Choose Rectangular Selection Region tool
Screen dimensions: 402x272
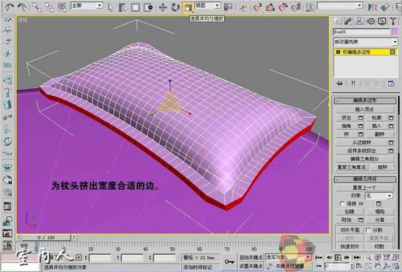pos(135,7)
